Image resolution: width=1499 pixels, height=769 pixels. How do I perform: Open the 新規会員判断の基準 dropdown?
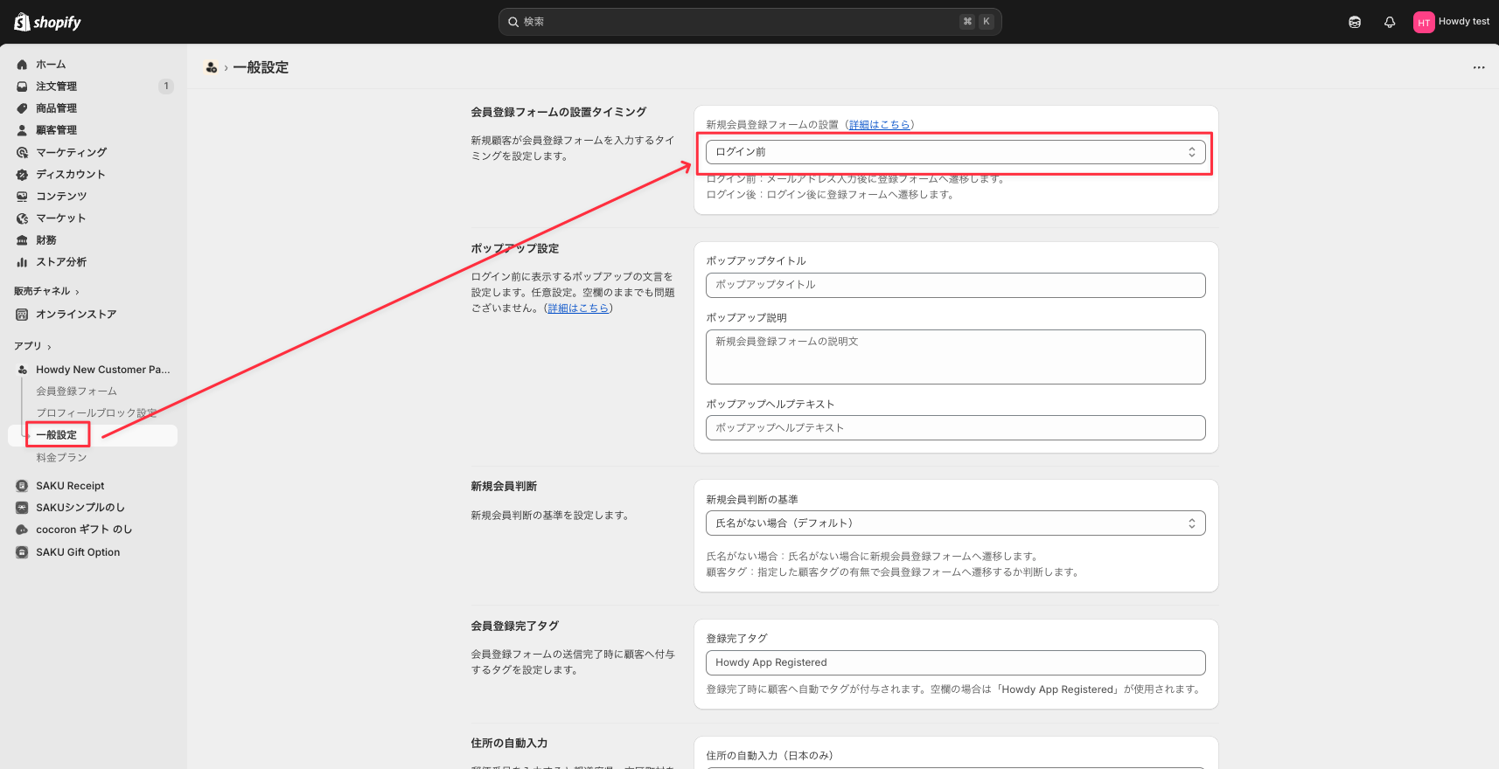(x=955, y=523)
